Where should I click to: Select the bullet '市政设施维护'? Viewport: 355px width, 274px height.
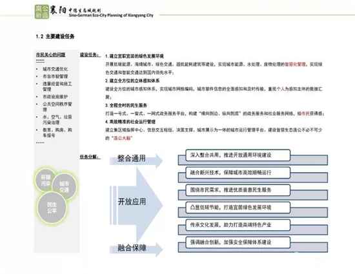tap(56, 97)
